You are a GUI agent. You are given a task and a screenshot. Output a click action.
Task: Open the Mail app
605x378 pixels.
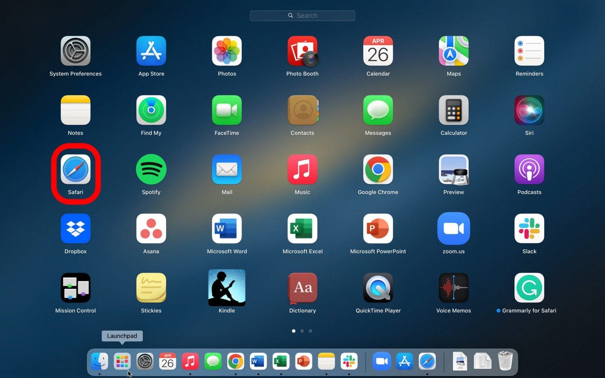pos(227,169)
